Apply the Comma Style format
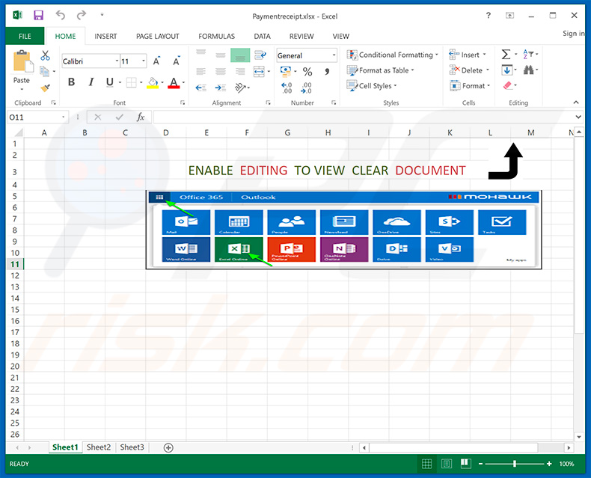Viewport: 591px width, 478px height. tap(327, 72)
